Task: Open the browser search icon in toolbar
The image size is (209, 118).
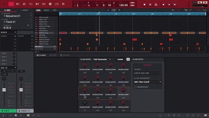Action: tap(18, 4)
